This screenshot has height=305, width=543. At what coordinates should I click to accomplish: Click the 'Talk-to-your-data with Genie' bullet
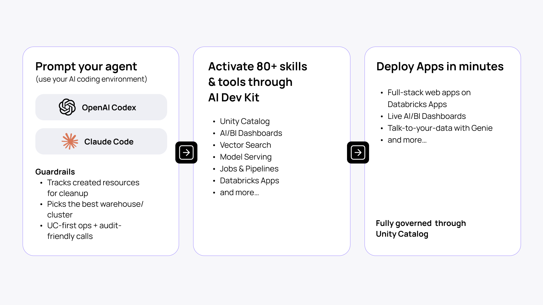(440, 128)
